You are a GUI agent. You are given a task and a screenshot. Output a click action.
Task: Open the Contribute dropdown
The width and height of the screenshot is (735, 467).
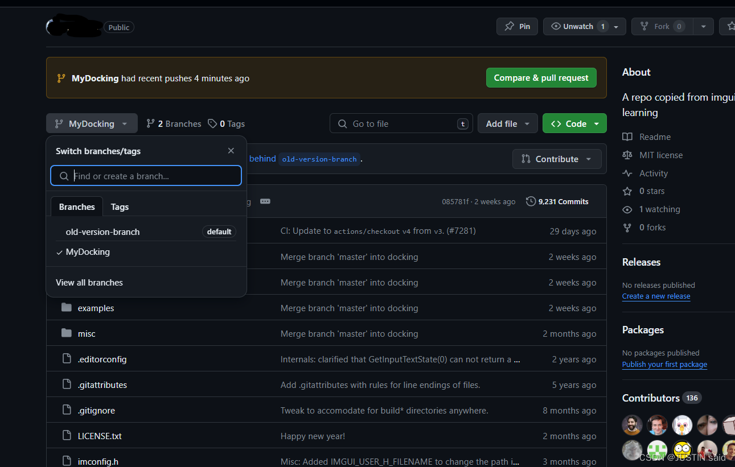[557, 159]
